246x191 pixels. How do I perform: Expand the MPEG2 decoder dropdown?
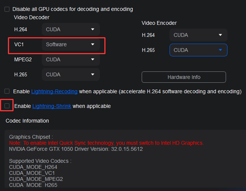coord(70,59)
